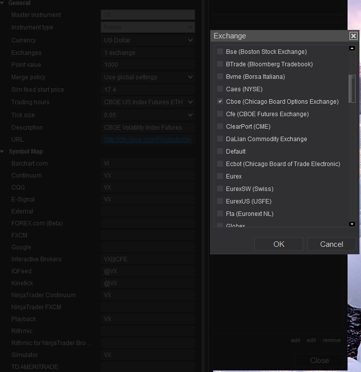The height and width of the screenshot is (372, 361).
Task: Open the Trading hours dropdown
Action: 148,102
